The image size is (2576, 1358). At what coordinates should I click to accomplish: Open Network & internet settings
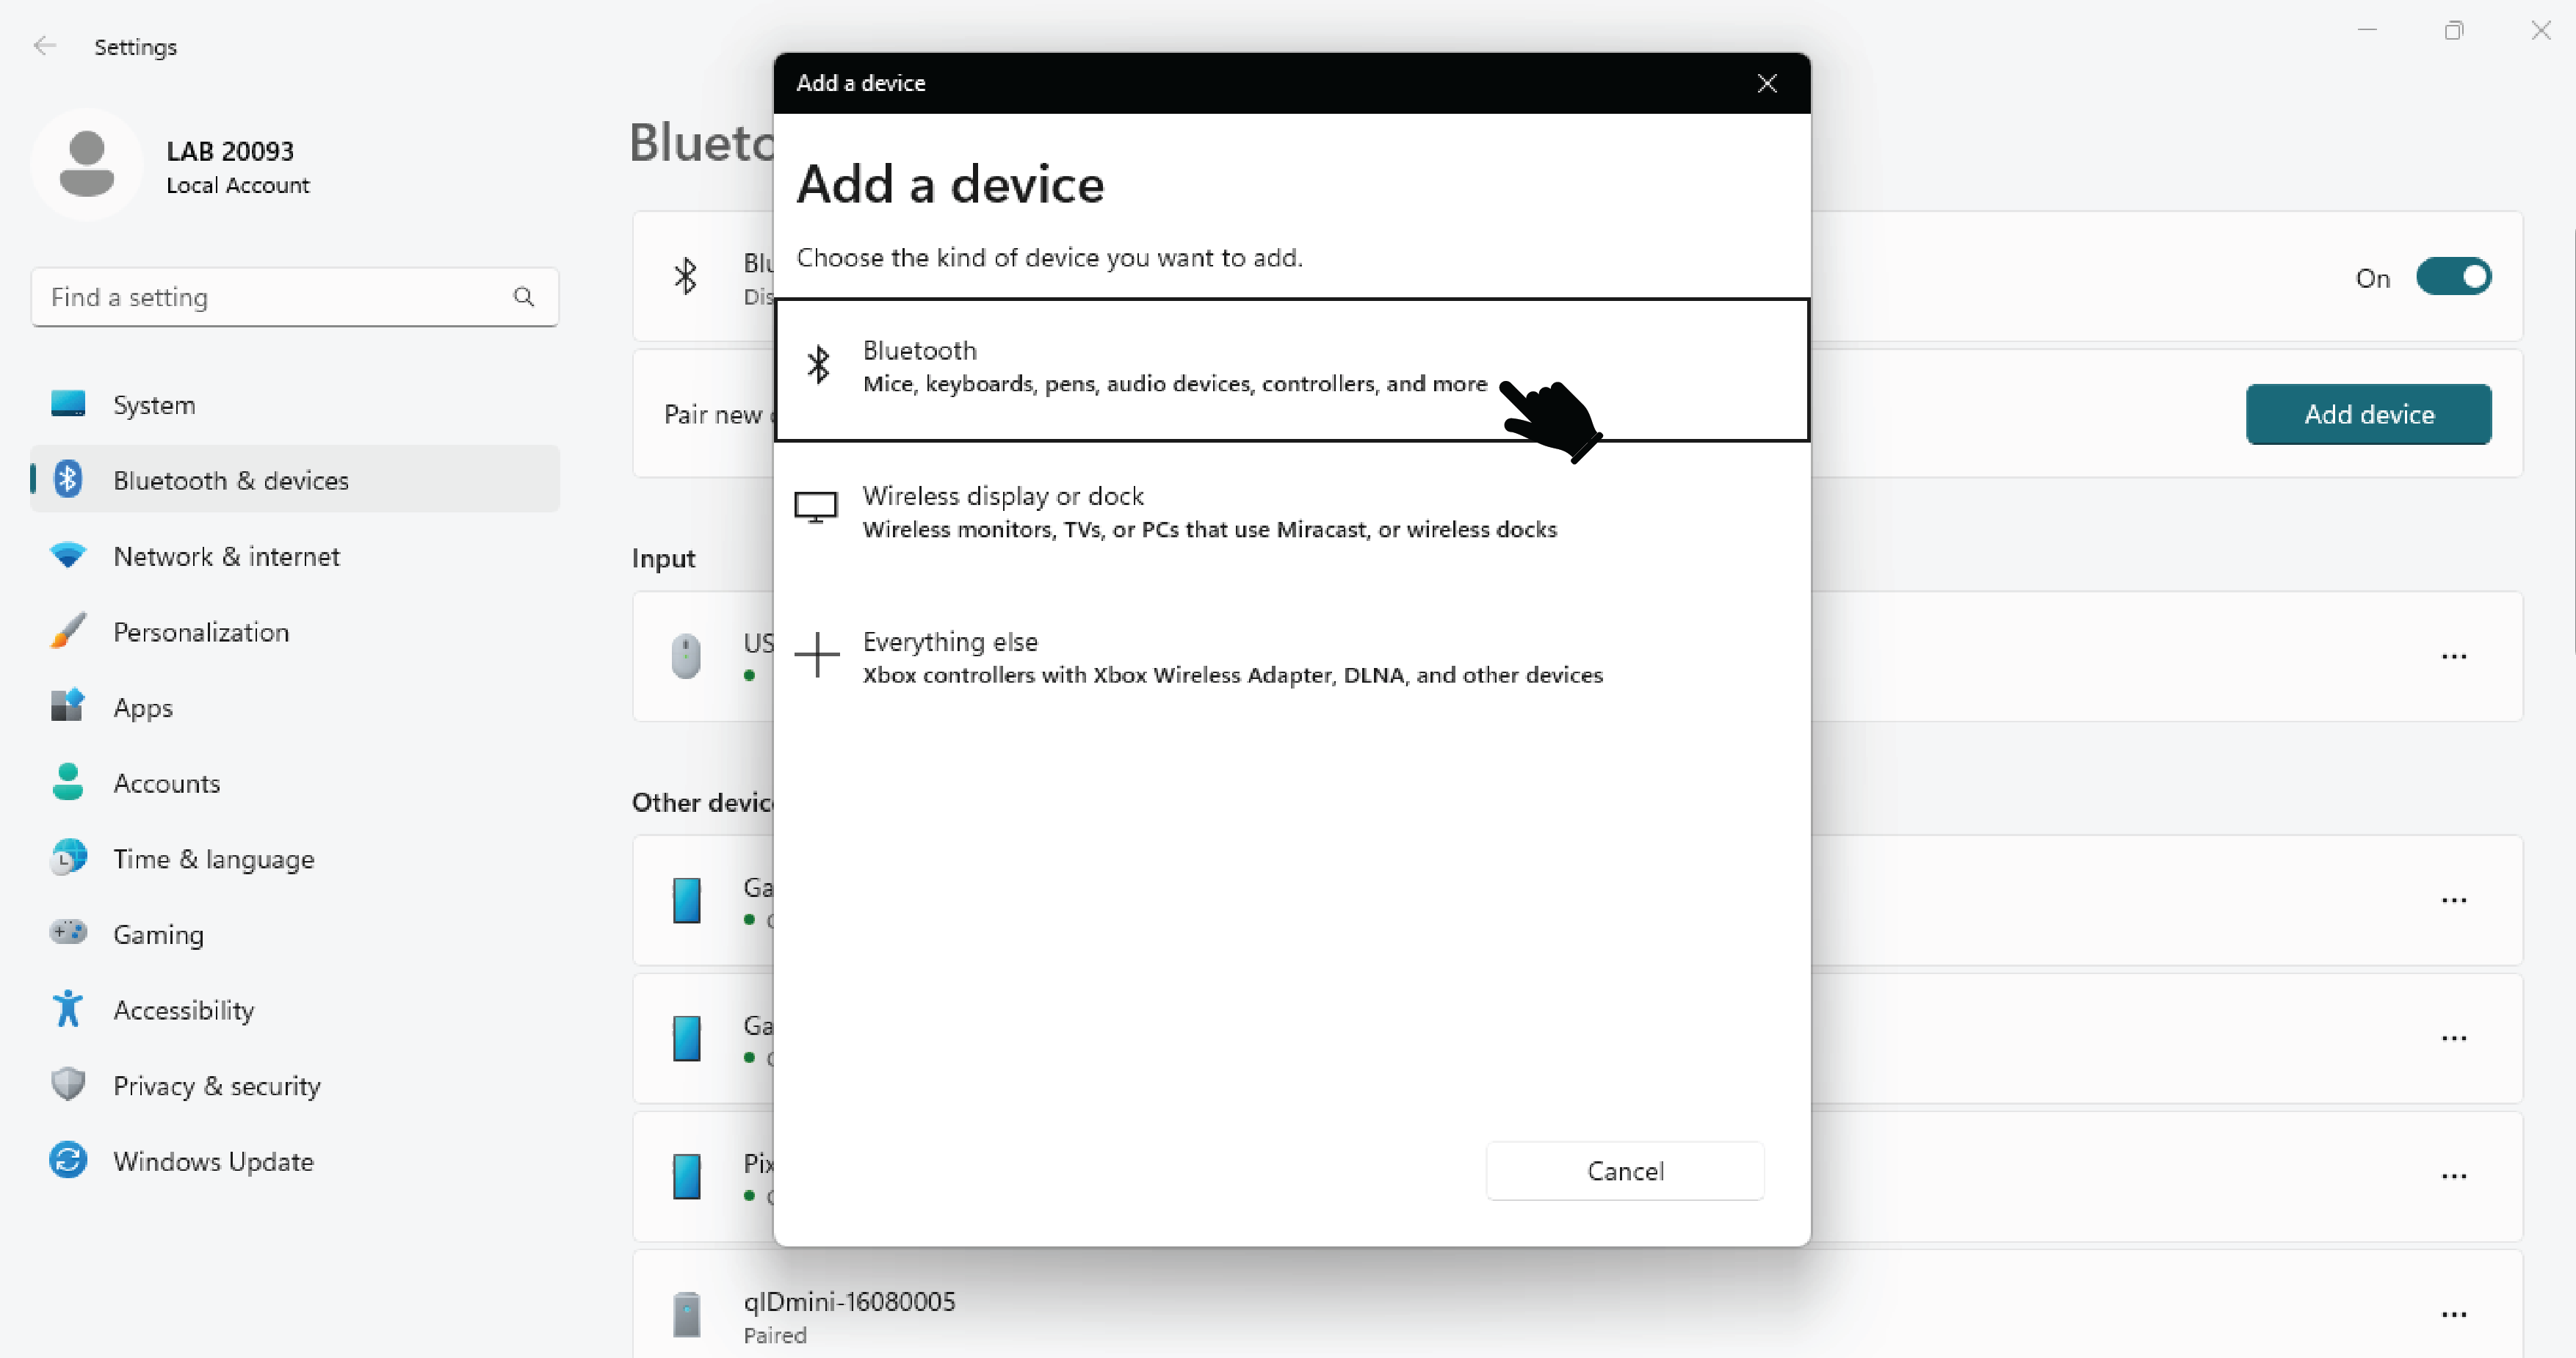[x=226, y=556]
